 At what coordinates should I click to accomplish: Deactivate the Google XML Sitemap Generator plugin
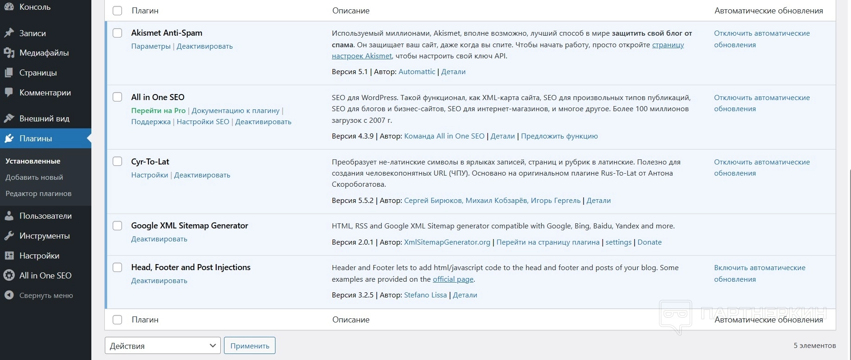[x=159, y=239]
